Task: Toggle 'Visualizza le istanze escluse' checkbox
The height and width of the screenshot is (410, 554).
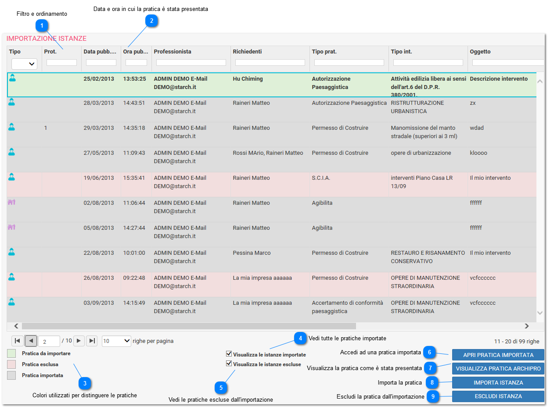Action: point(229,364)
